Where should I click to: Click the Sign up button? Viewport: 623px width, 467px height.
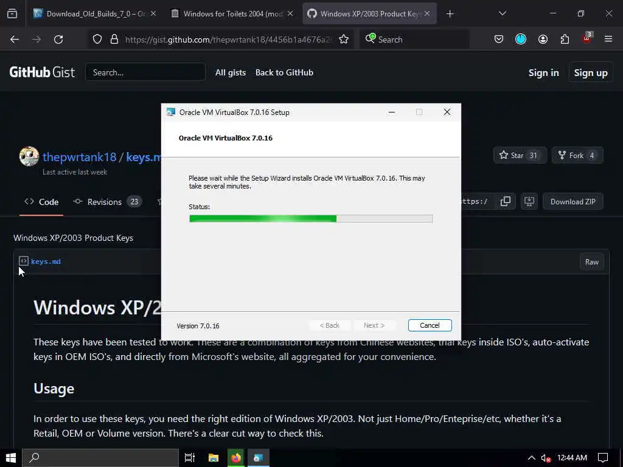591,73
